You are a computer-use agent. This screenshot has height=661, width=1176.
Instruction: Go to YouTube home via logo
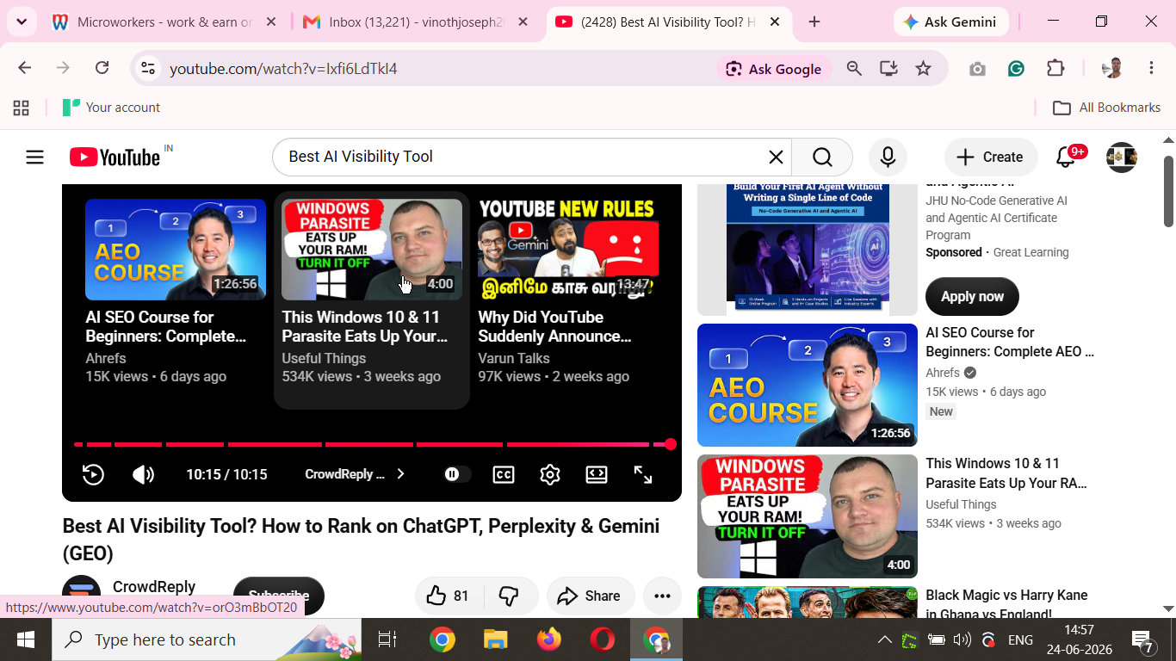point(115,157)
